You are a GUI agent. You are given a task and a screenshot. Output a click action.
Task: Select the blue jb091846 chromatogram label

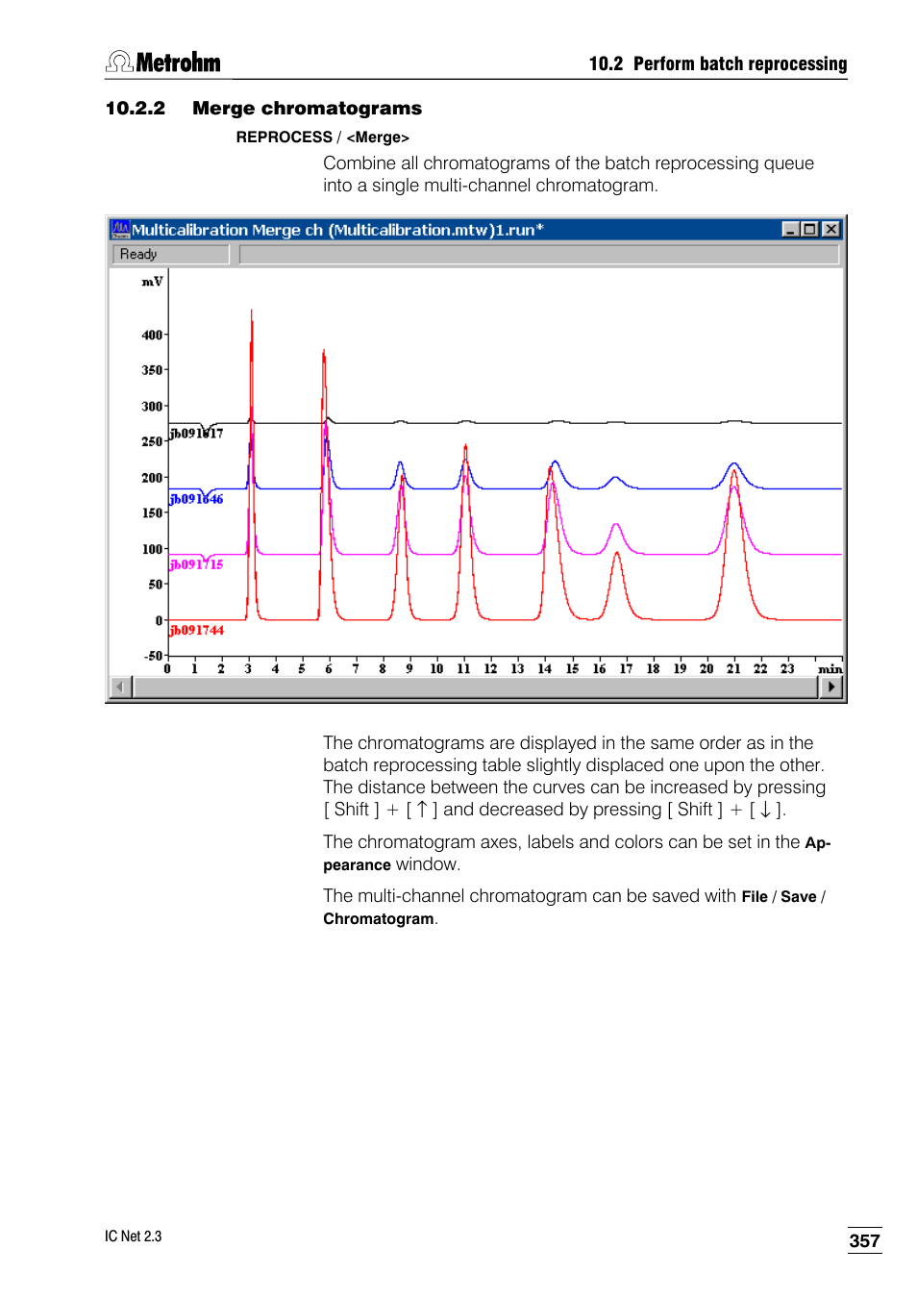pyautogui.click(x=196, y=499)
